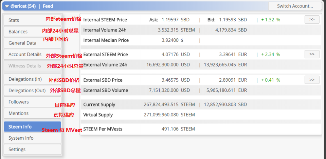Click the Switch Account button
This screenshot has height=159, width=326.
coord(295,6)
